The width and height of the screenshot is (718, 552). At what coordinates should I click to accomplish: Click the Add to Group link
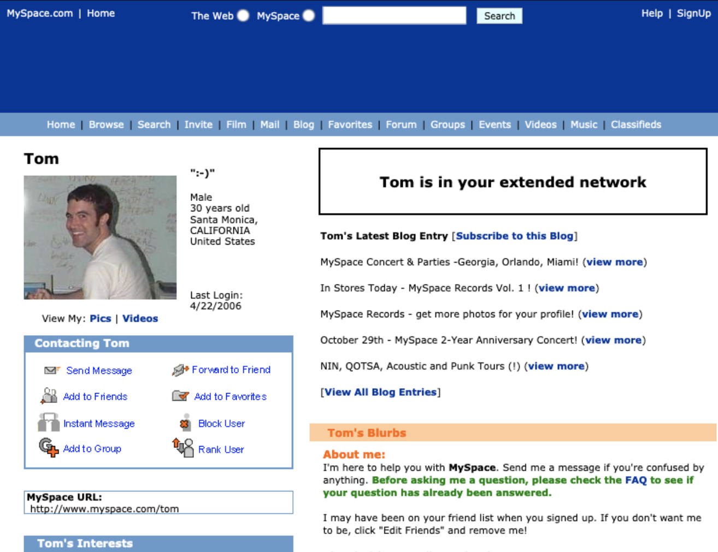pos(92,448)
